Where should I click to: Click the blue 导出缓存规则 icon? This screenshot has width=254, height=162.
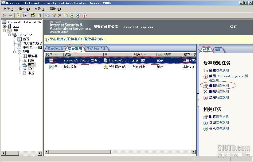[x=206, y=123]
